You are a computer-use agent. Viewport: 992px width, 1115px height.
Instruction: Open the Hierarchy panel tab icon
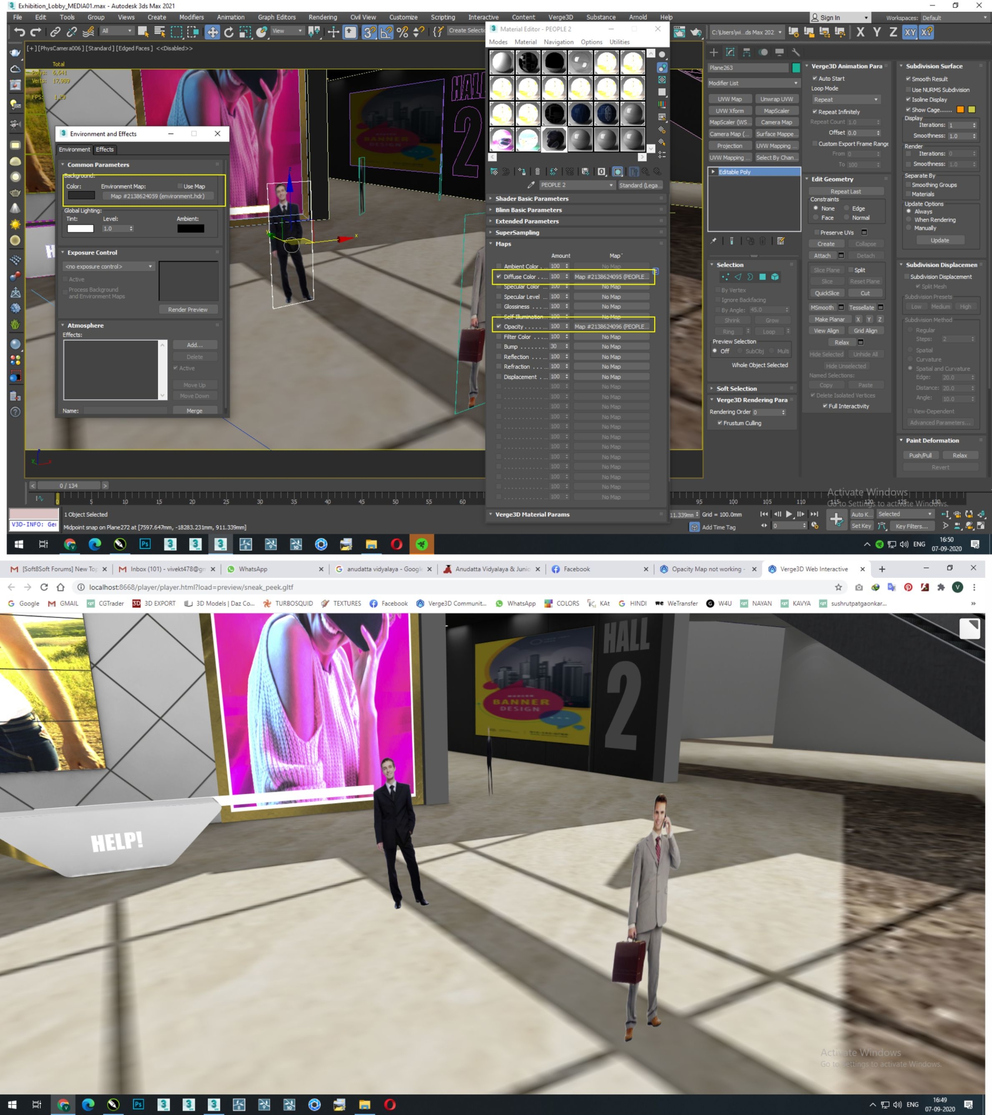tap(746, 52)
